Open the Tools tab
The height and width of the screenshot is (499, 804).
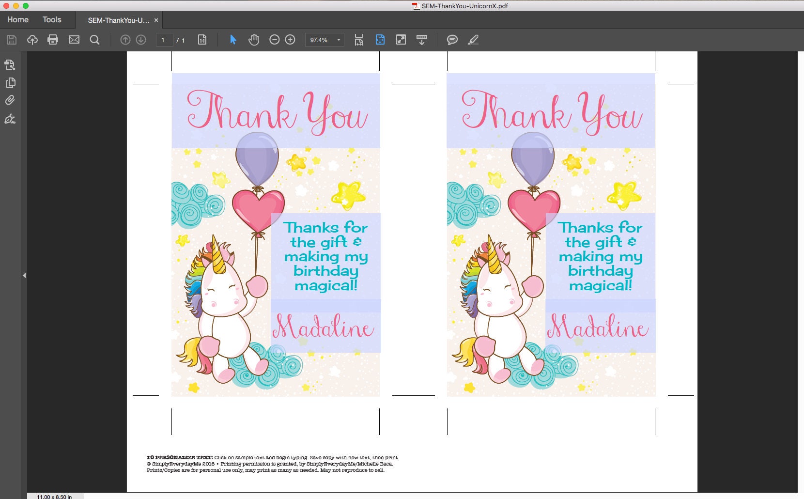(52, 19)
